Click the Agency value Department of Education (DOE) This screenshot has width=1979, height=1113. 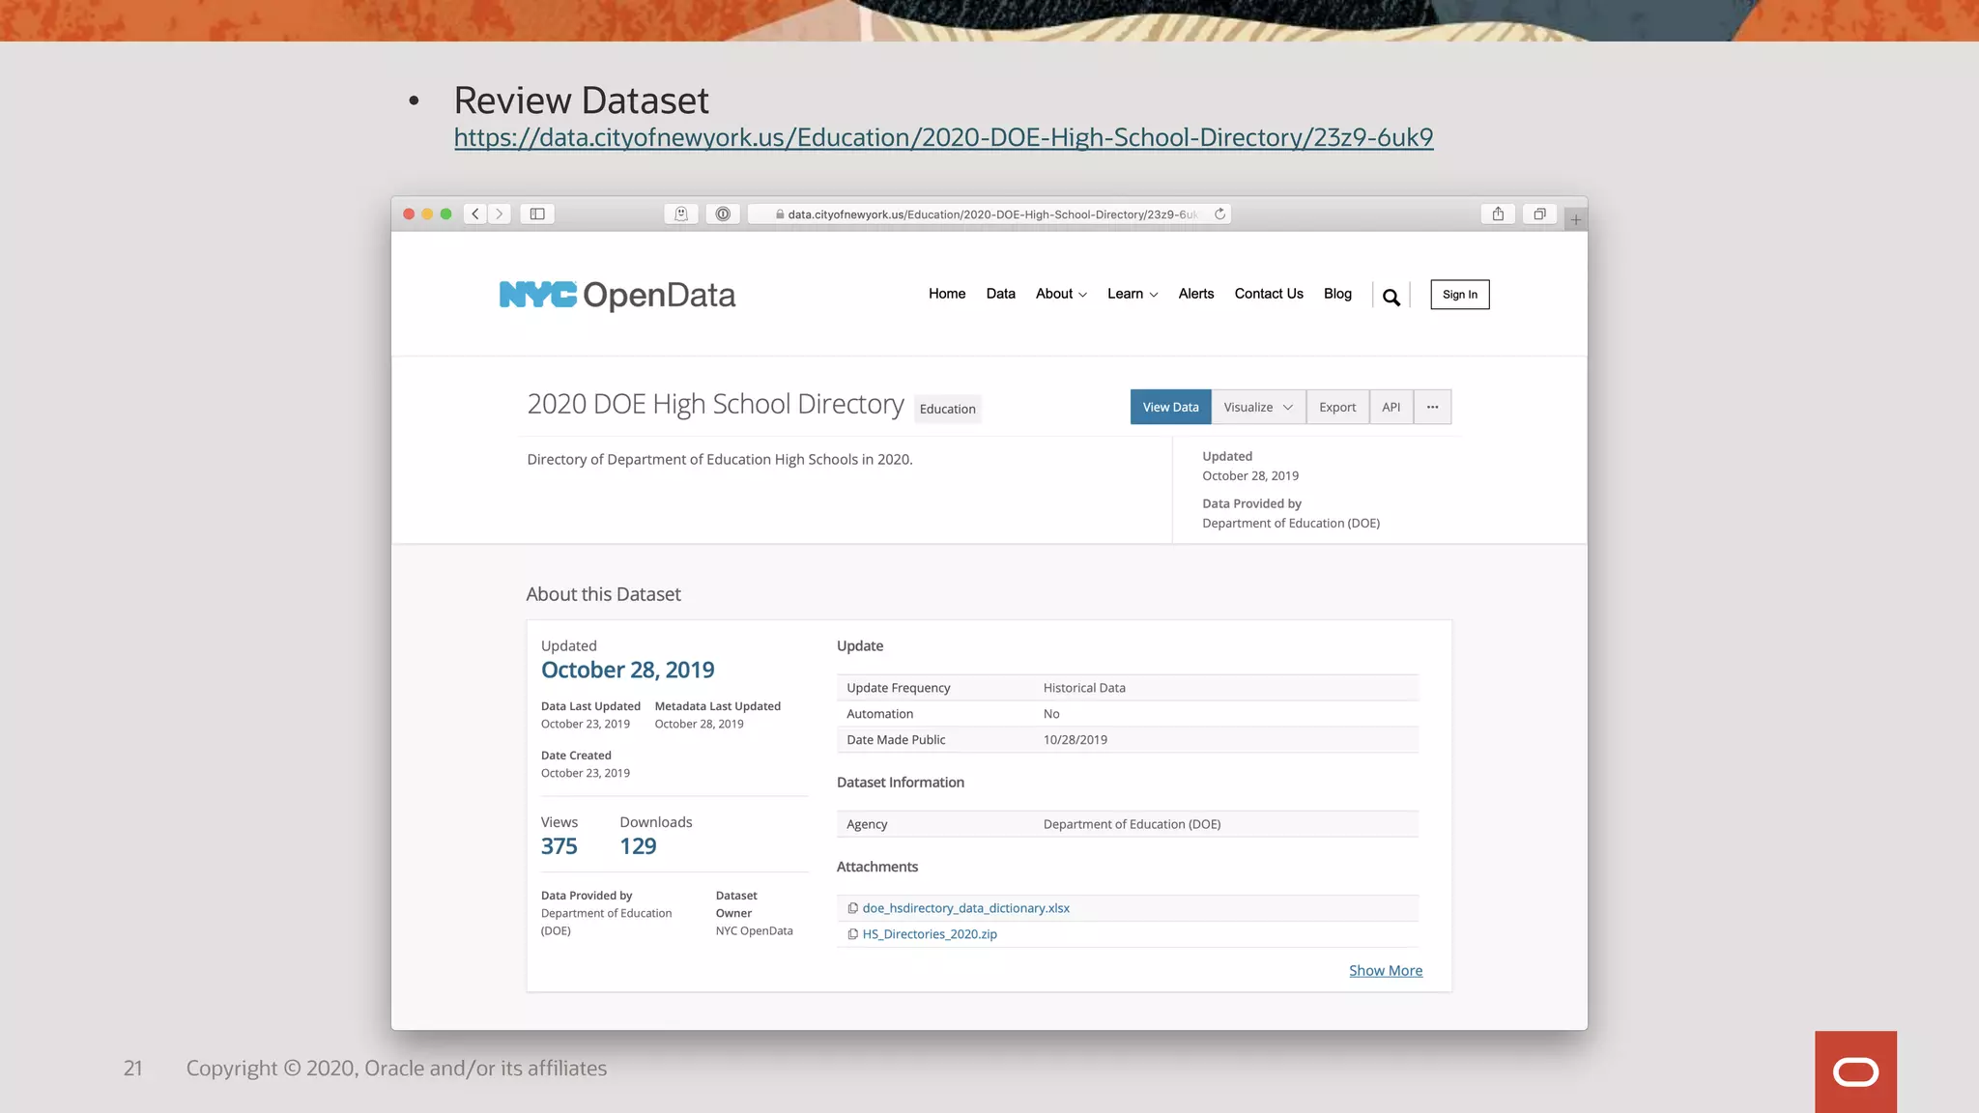(1132, 824)
